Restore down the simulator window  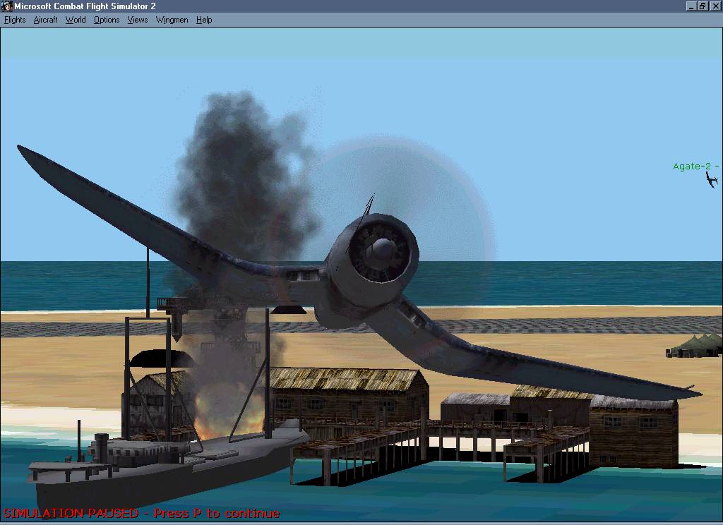pyautogui.click(x=703, y=6)
